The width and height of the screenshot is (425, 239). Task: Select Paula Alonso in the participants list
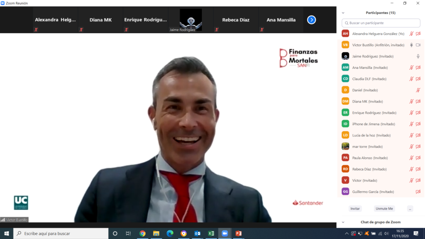coord(369,158)
